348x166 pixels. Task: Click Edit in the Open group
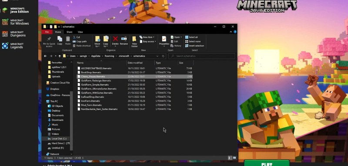(174, 41)
